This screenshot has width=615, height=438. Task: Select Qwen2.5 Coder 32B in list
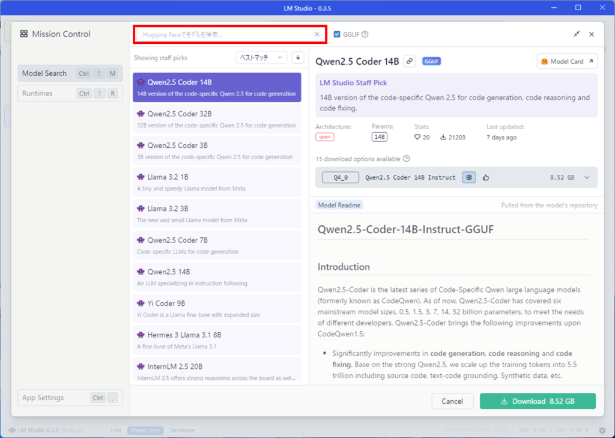click(217, 119)
